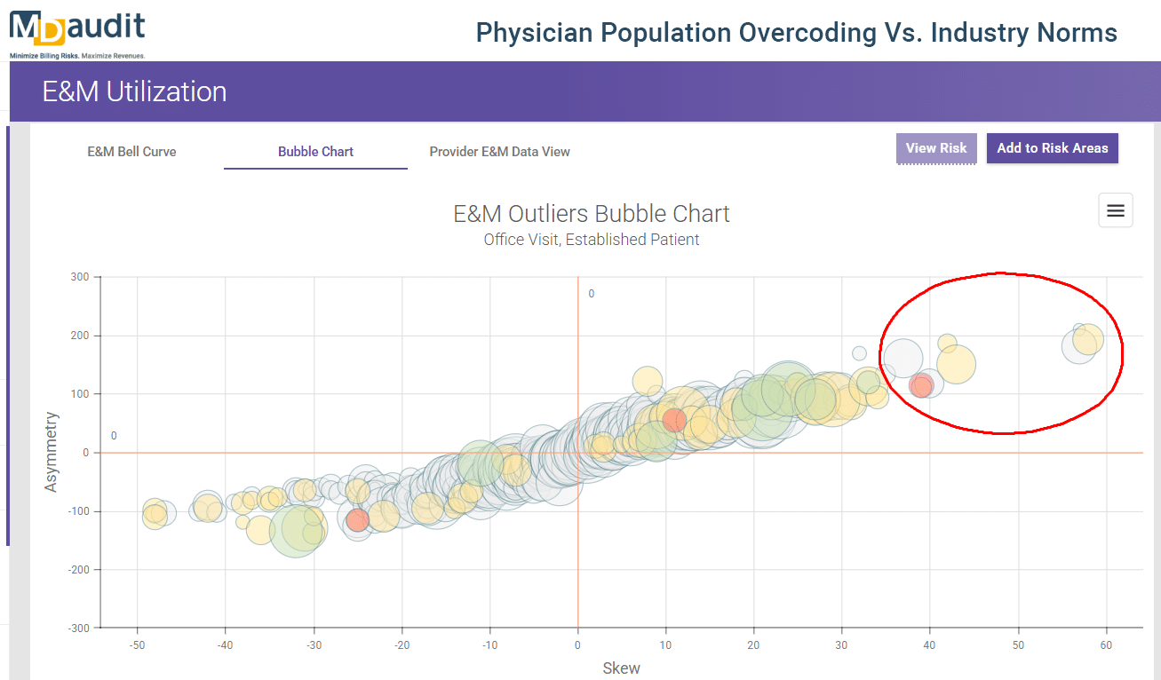The width and height of the screenshot is (1161, 680).
Task: Click the E&M Outliers Bubble Chart title
Action: click(x=592, y=214)
